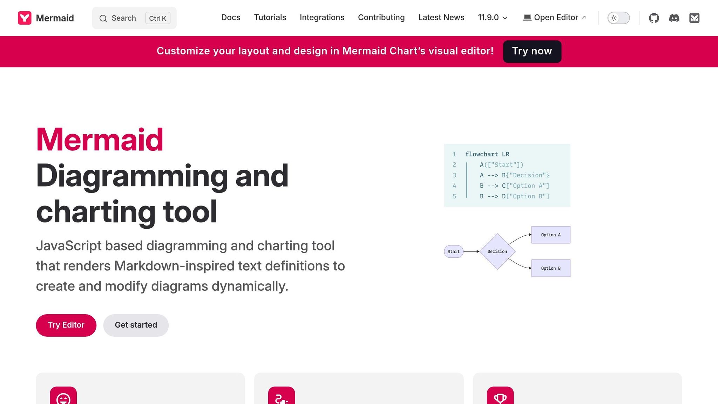This screenshot has width=718, height=404.
Task: Go to the Integrations page
Action: coord(322,18)
